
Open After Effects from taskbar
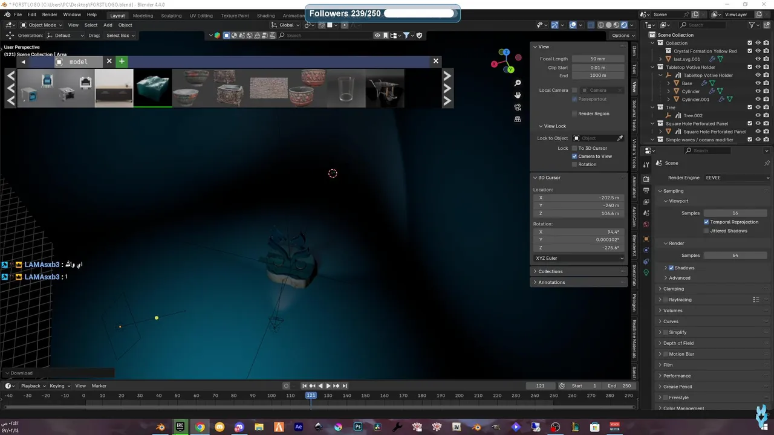pyautogui.click(x=299, y=427)
